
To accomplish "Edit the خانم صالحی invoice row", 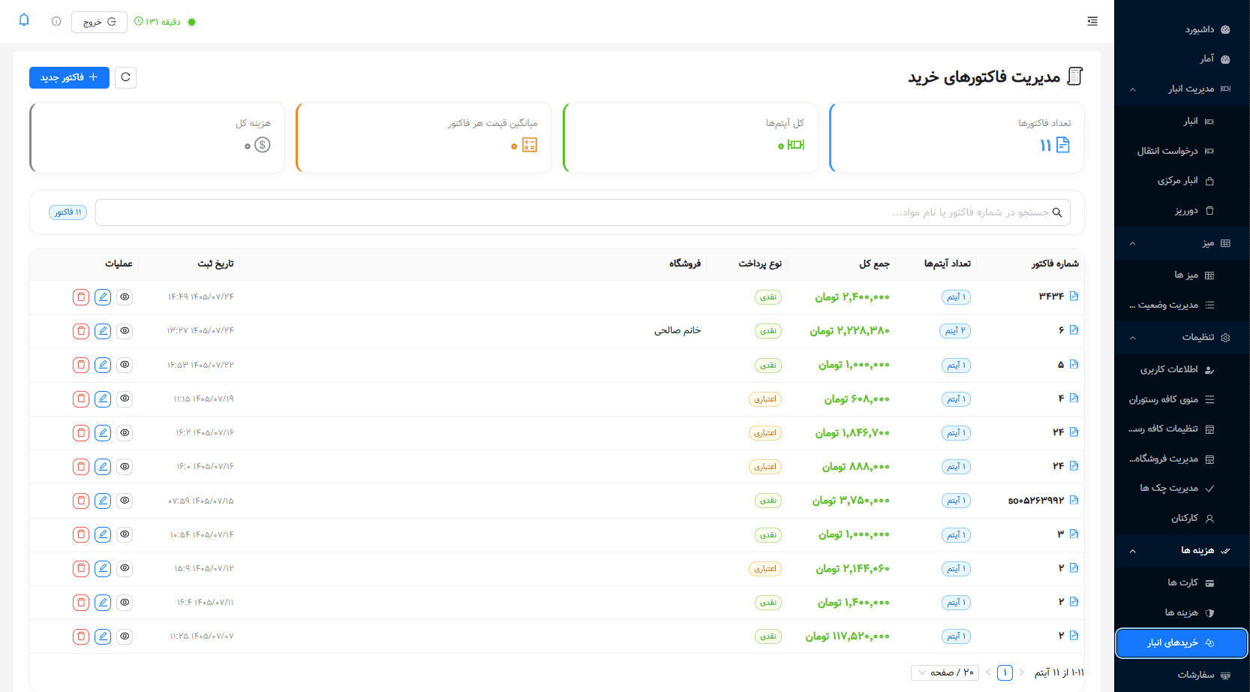I will click(103, 331).
